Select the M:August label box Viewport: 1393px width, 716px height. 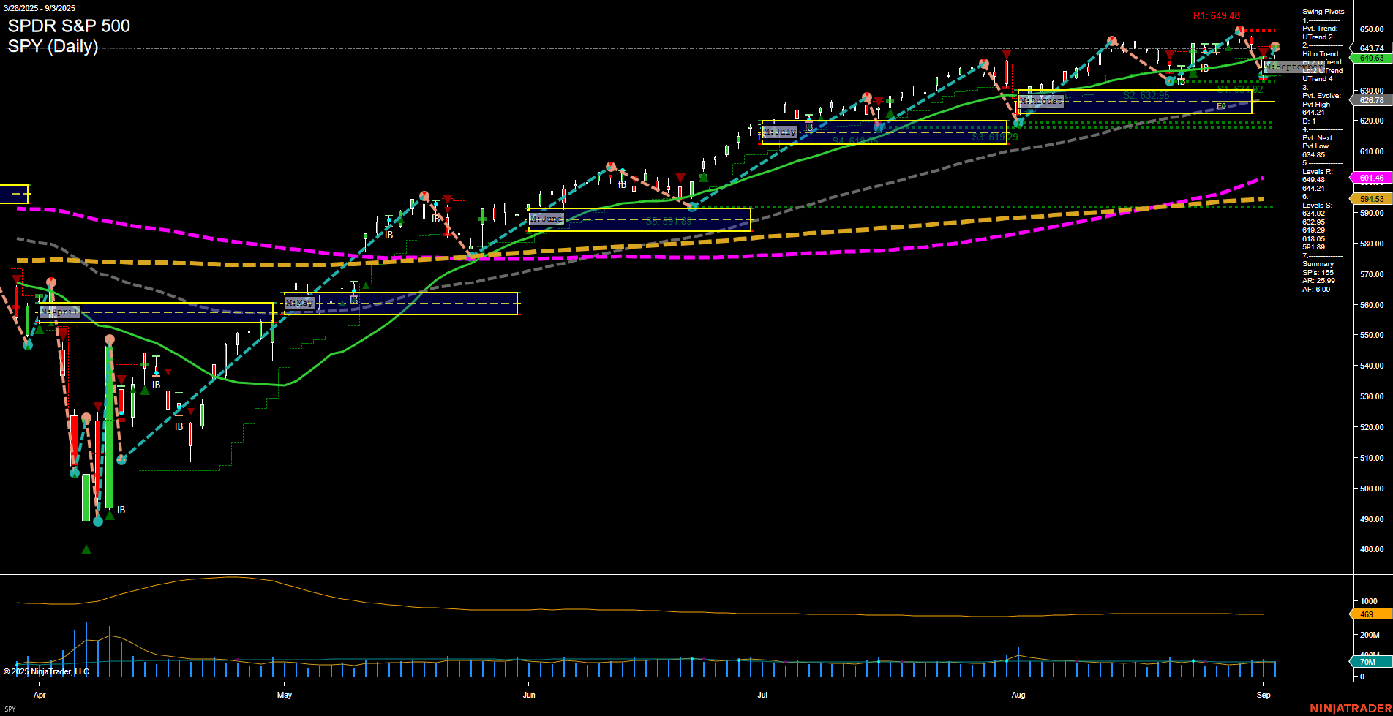1042,101
